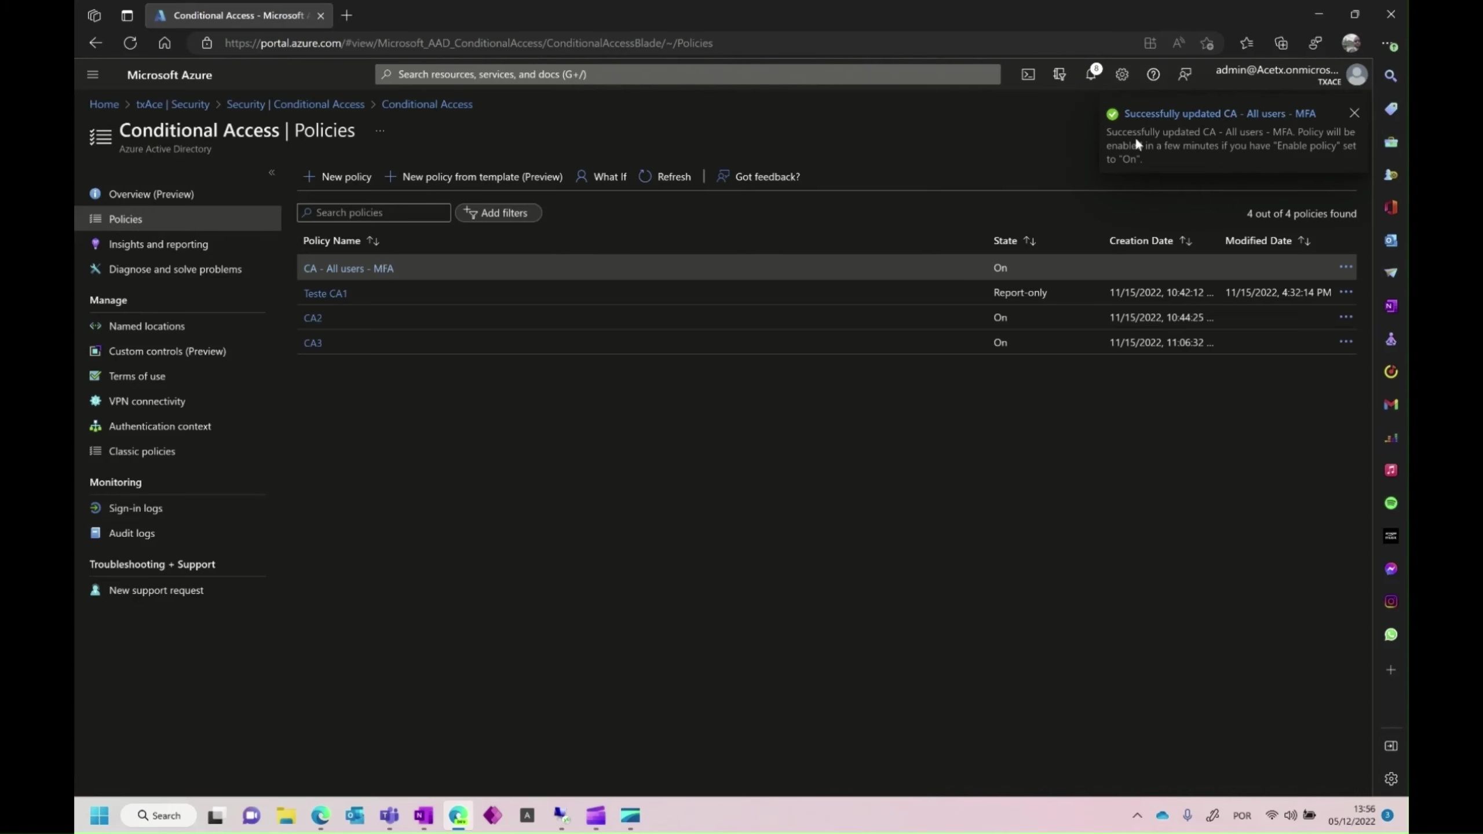Open the portal settings gear
Image resolution: width=1483 pixels, height=834 pixels.
pyautogui.click(x=1122, y=75)
